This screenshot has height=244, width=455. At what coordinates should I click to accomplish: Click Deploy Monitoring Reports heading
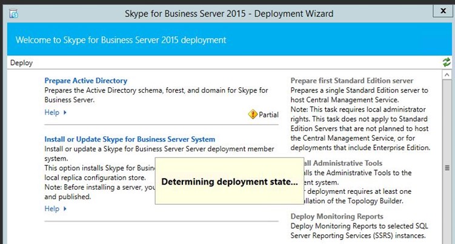click(x=337, y=216)
